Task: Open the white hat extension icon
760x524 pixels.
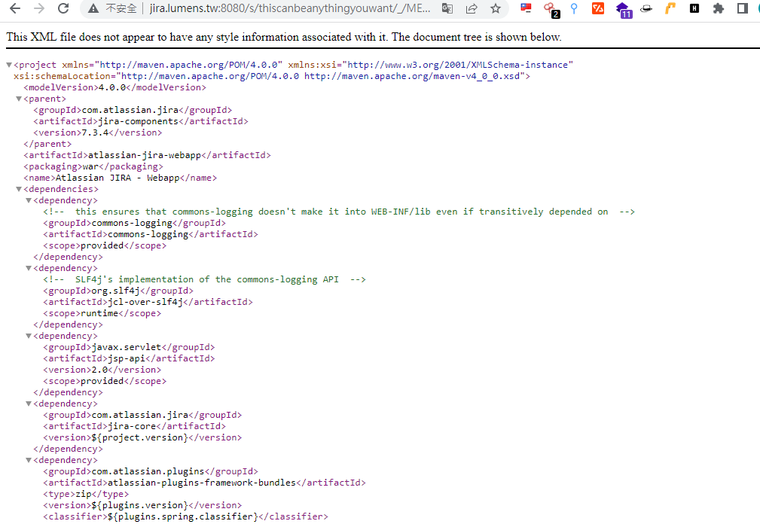Action: 646,8
